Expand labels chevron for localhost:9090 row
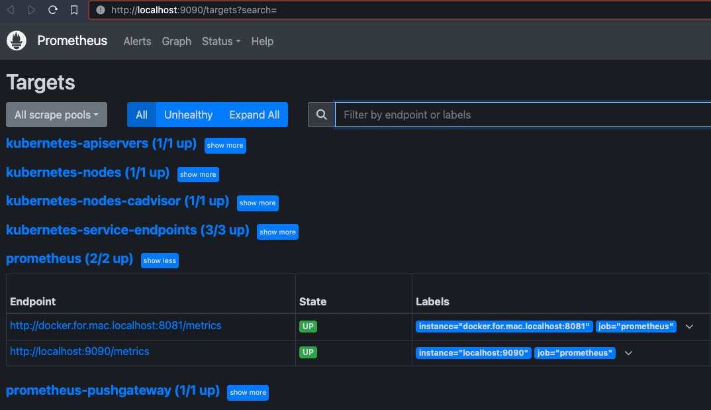Screen dimensions: 711x410 pyautogui.click(x=628, y=353)
